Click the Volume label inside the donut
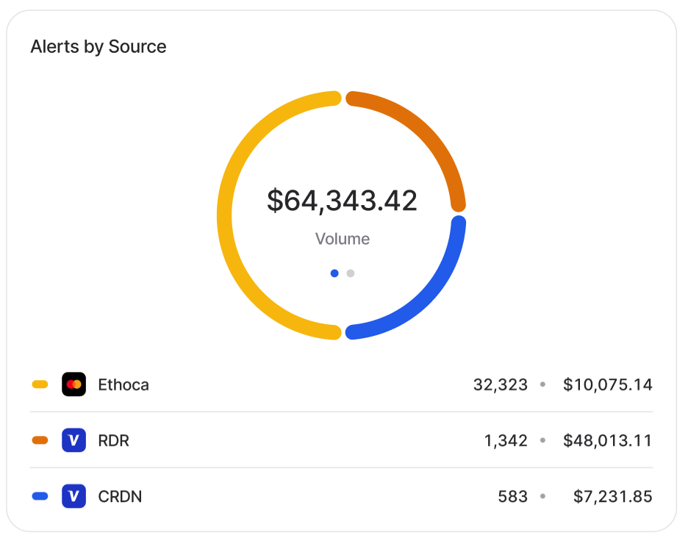The height and width of the screenshot is (538, 688). tap(342, 239)
